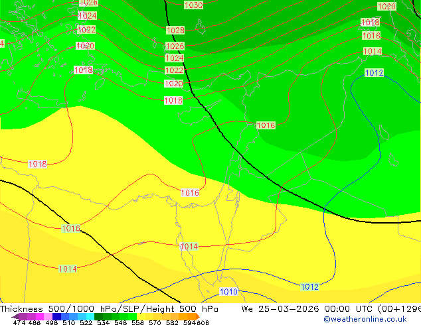Click the 1030 isobar label
The image size is (421, 325).
click(x=194, y=5)
